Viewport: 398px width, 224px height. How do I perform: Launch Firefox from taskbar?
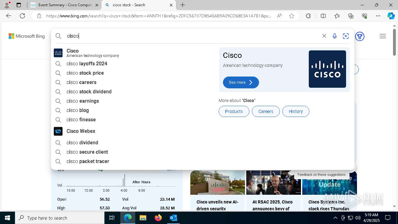pyautogui.click(x=158, y=218)
